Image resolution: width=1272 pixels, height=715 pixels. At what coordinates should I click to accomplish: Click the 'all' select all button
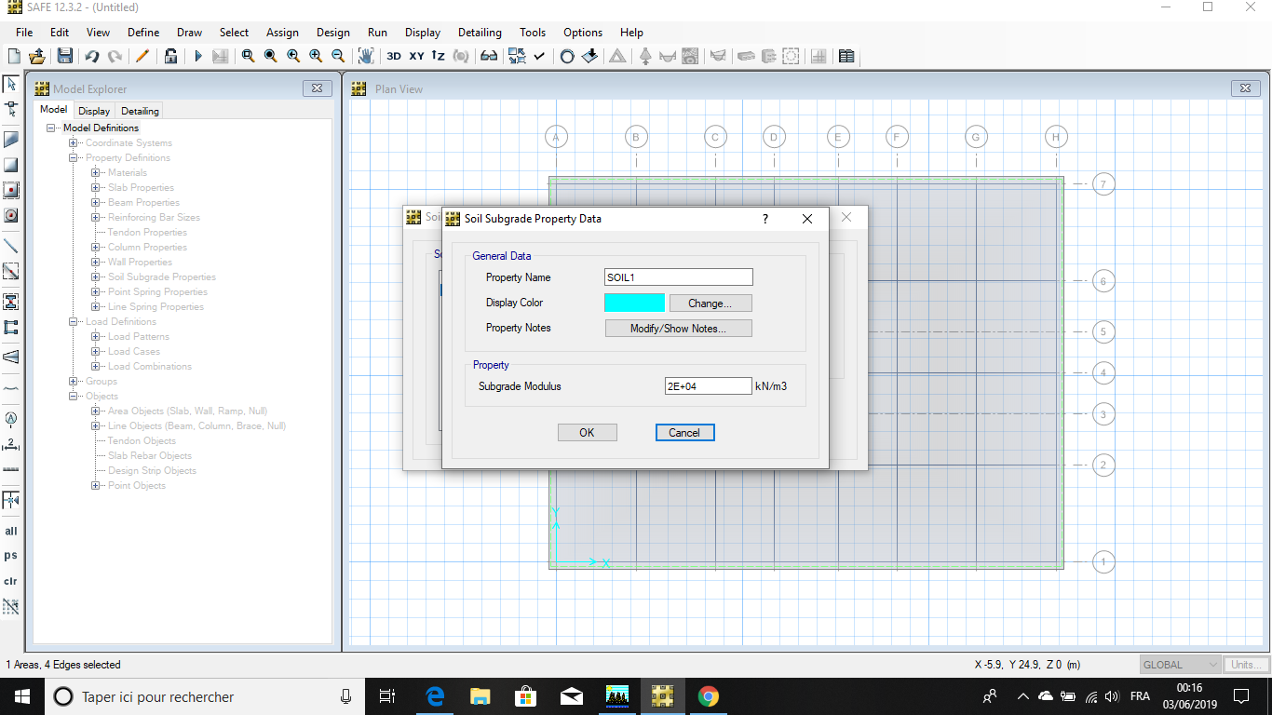pyautogui.click(x=11, y=531)
